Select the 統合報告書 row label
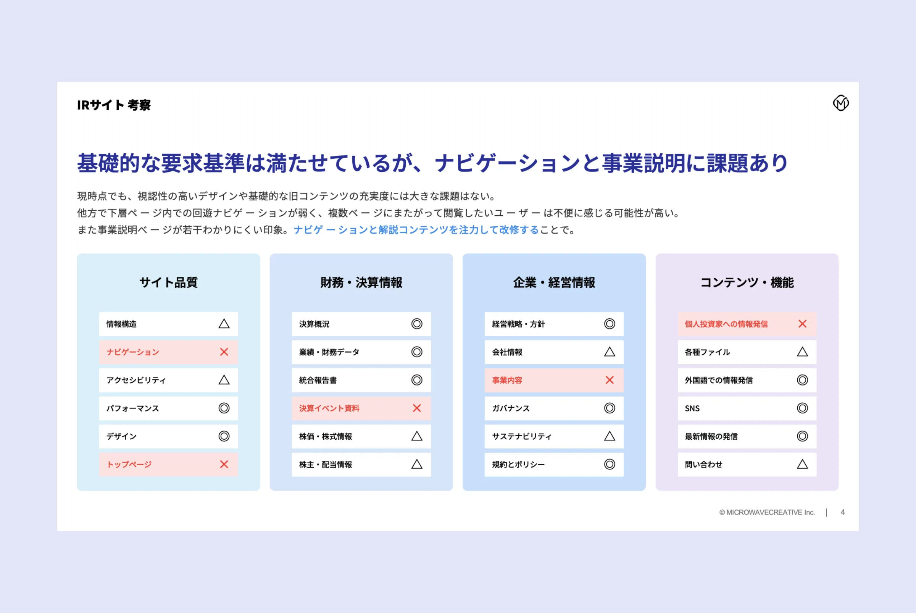Image resolution: width=916 pixels, height=613 pixels. point(318,380)
